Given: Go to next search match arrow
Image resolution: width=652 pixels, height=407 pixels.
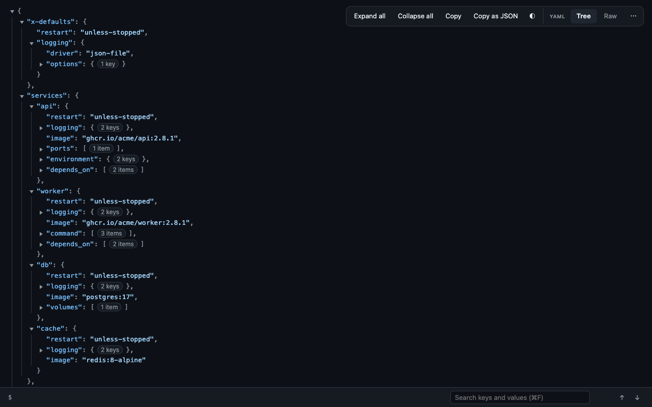Looking at the screenshot, I should 637,397.
